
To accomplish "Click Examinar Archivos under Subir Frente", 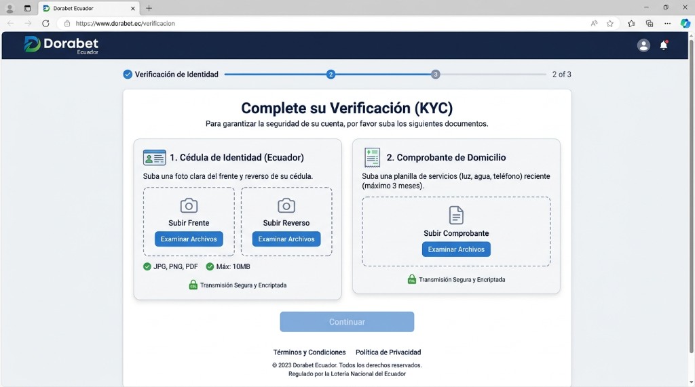I will [x=189, y=239].
